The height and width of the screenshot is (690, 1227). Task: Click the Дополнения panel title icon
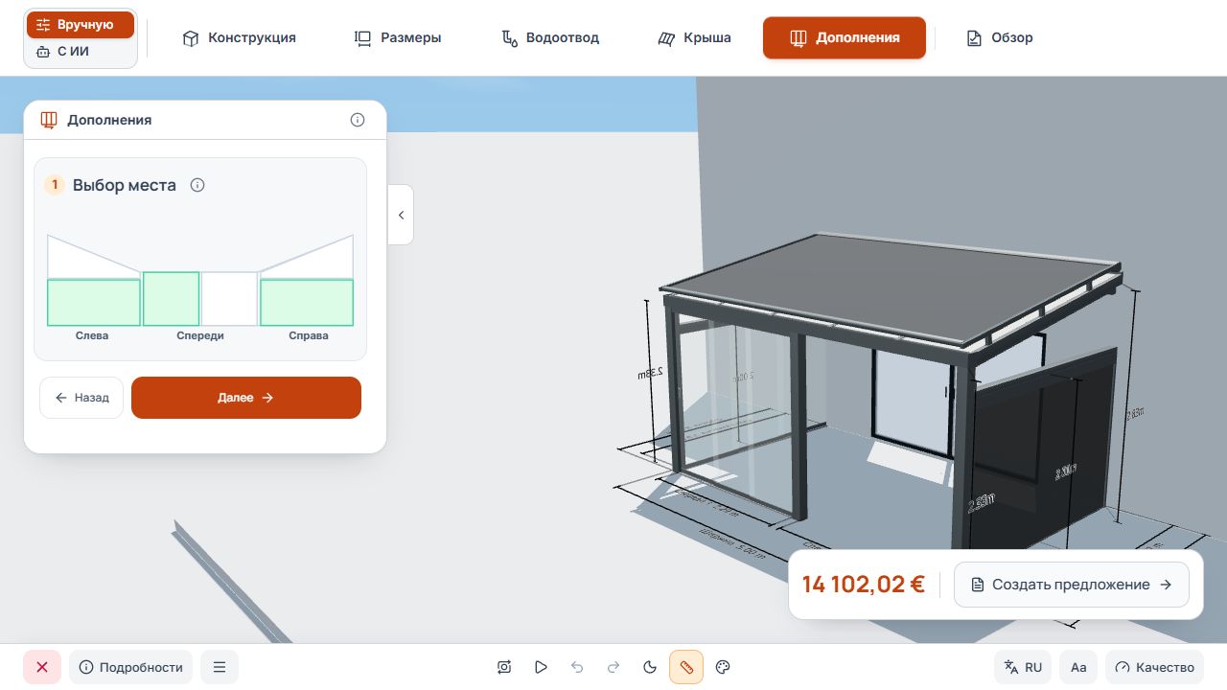[49, 120]
